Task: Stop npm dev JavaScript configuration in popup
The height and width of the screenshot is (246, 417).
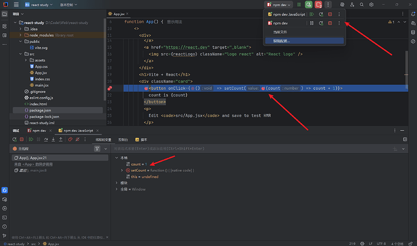Action: point(330,14)
